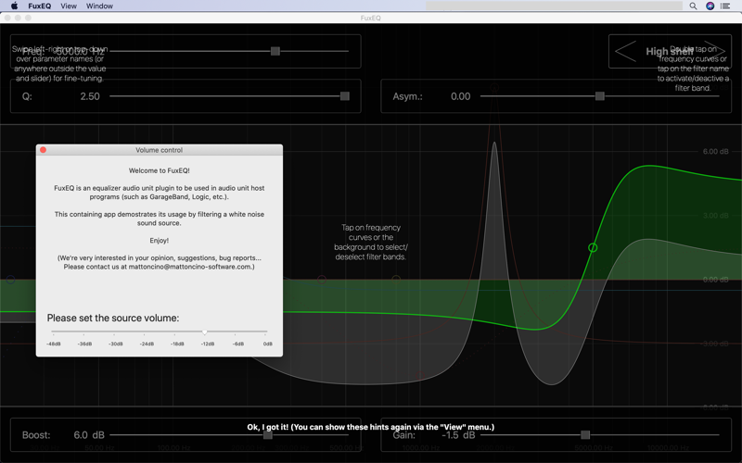742x463 pixels.
Task: Click the Q slider handle
Action: 345,96
